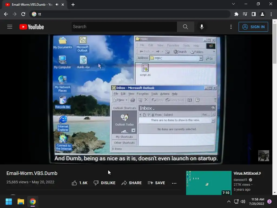Click the video player area to pause
The height and width of the screenshot is (208, 277).
[x=136, y=99]
